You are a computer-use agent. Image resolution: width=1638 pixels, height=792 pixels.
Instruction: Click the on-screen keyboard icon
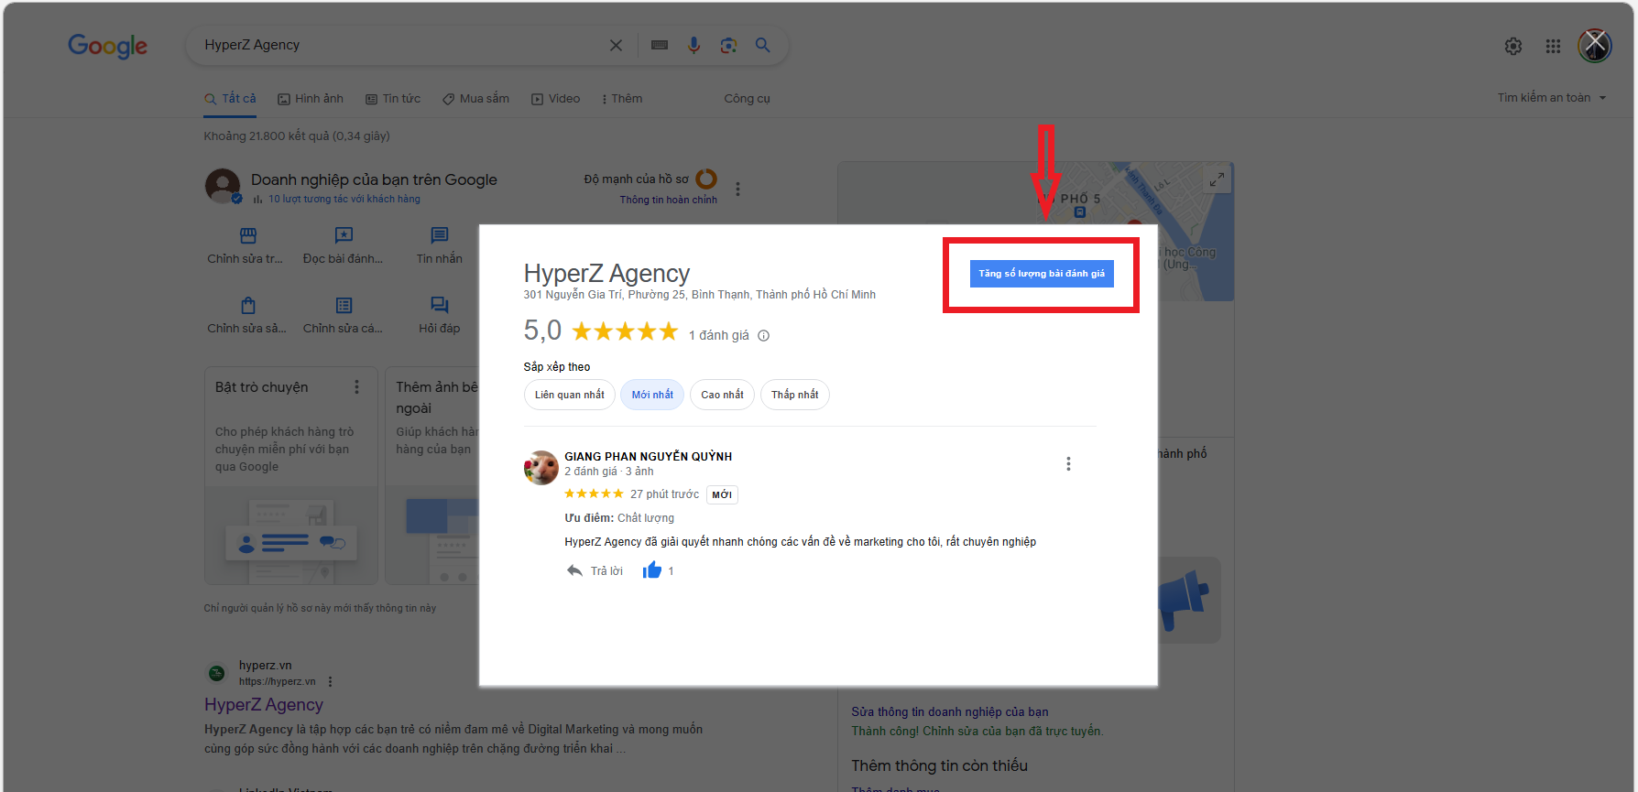click(660, 45)
